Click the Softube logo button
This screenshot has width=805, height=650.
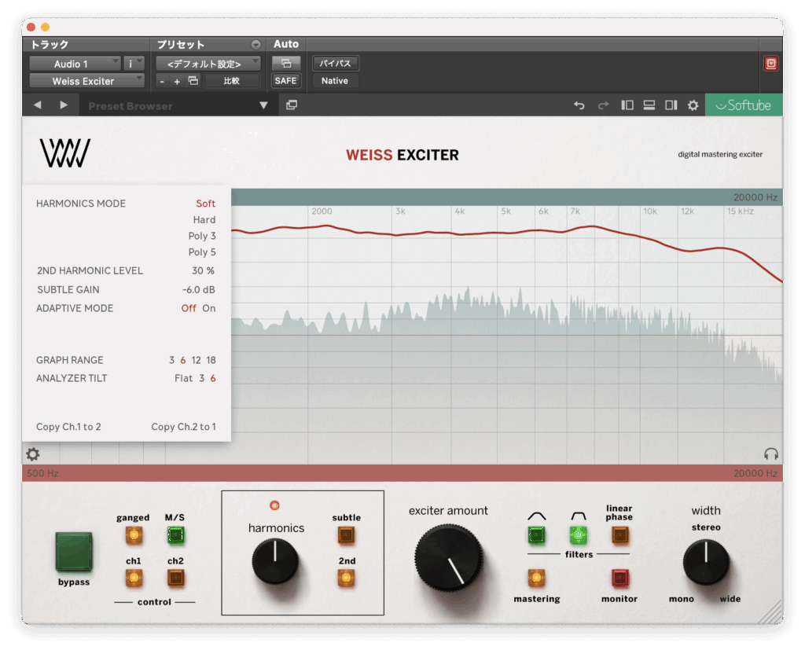(744, 105)
